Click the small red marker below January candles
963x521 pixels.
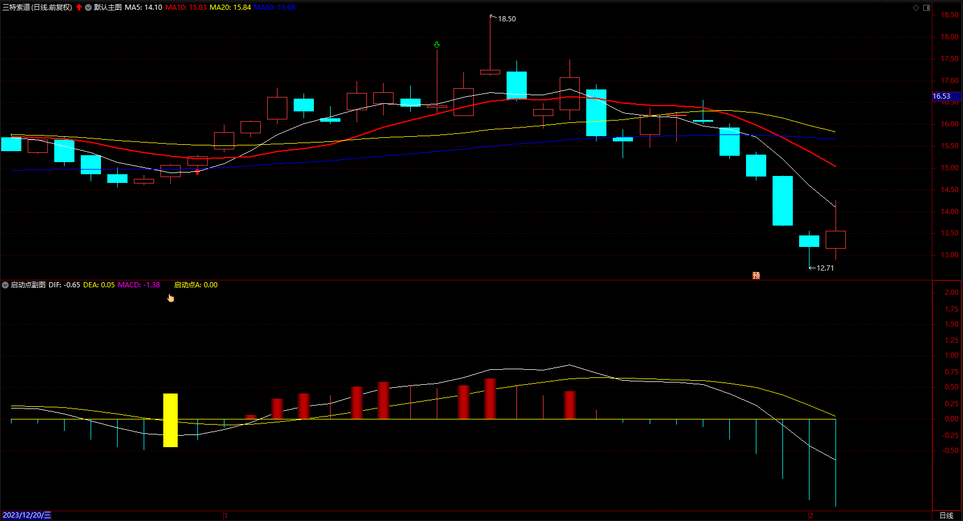197,172
